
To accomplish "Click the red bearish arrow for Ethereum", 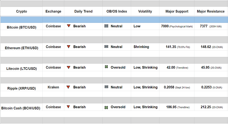I will click(x=69, y=47).
